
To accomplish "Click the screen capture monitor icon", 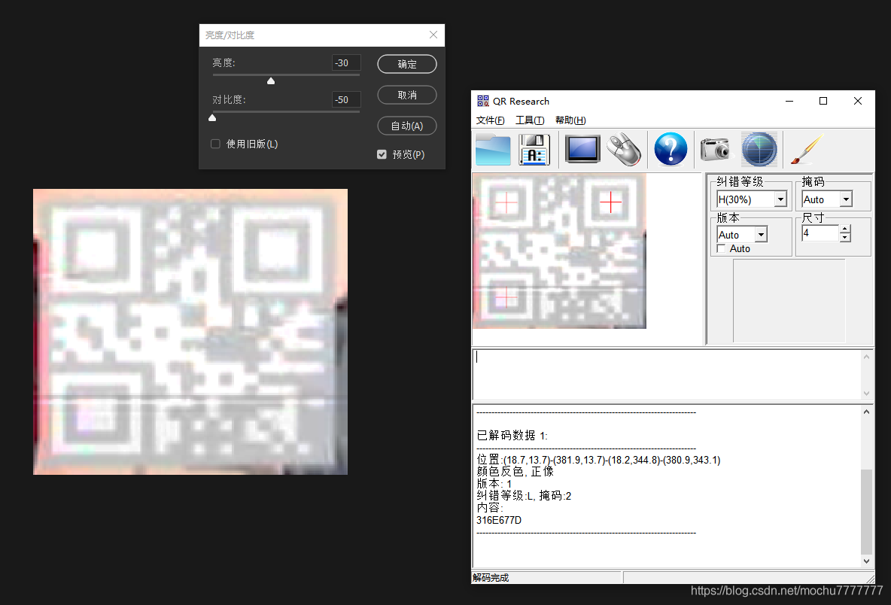I will [x=582, y=150].
